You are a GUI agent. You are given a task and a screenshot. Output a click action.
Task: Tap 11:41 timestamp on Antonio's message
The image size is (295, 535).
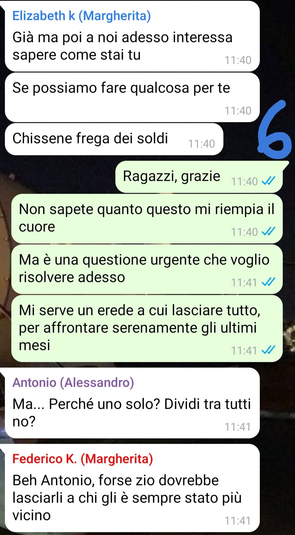238,427
